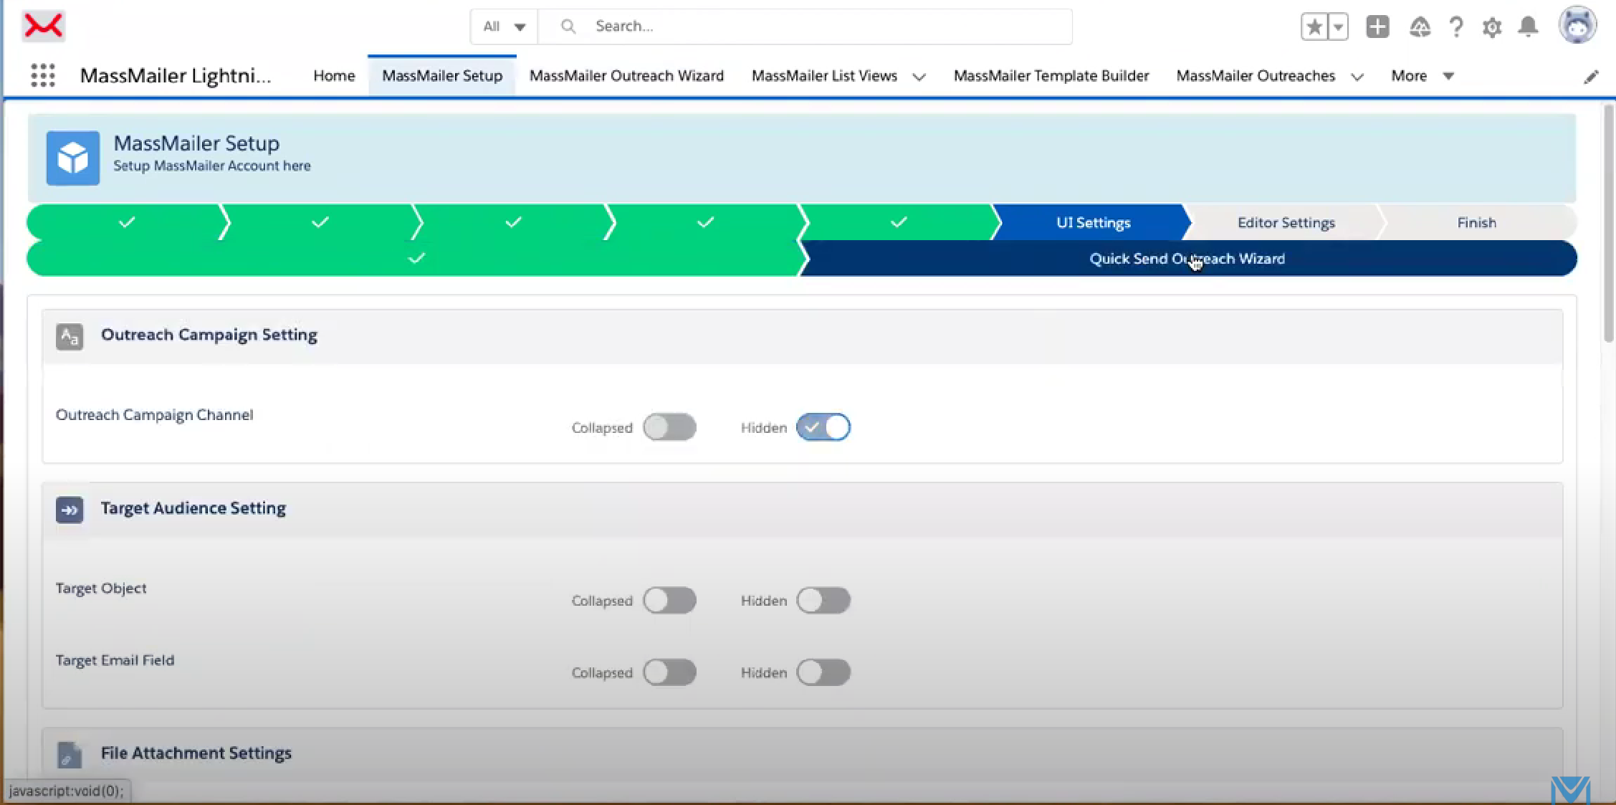1616x805 pixels.
Task: Click the Setup MassMailer Account here subtitle
Action: pyautogui.click(x=212, y=166)
